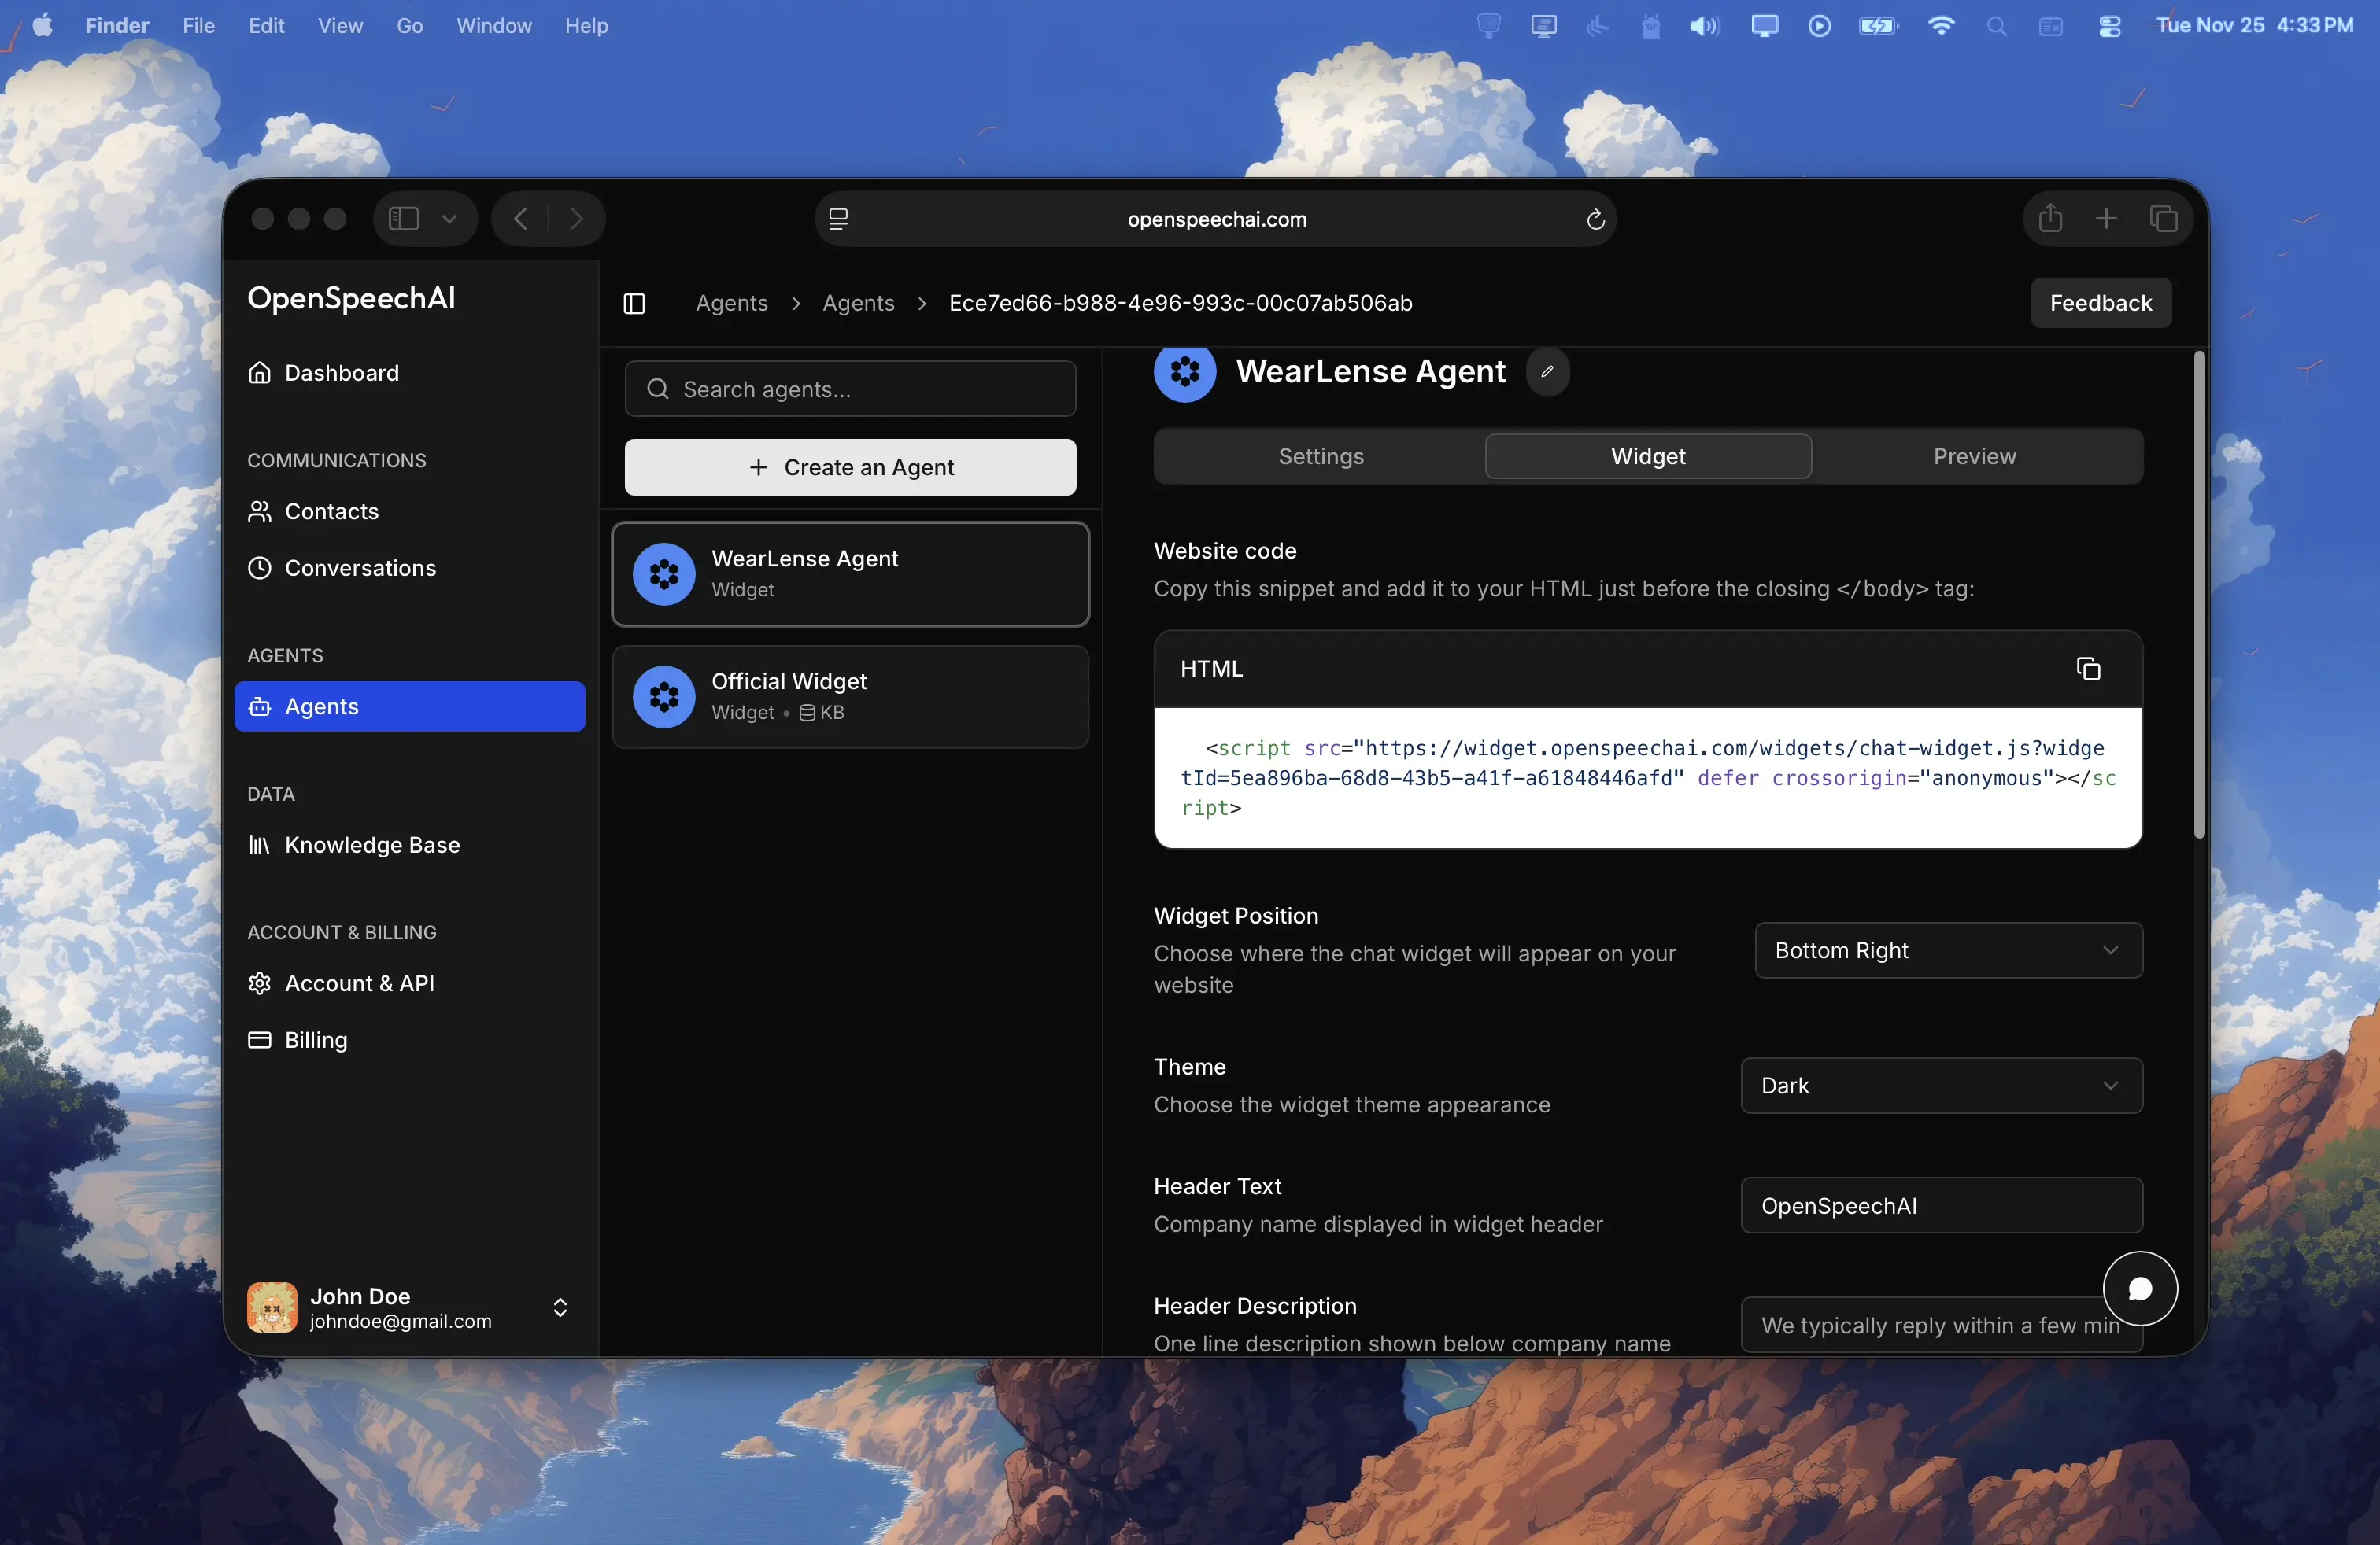Image resolution: width=2380 pixels, height=1545 pixels.
Task: Select the WearLense Agent card
Action: click(x=850, y=573)
